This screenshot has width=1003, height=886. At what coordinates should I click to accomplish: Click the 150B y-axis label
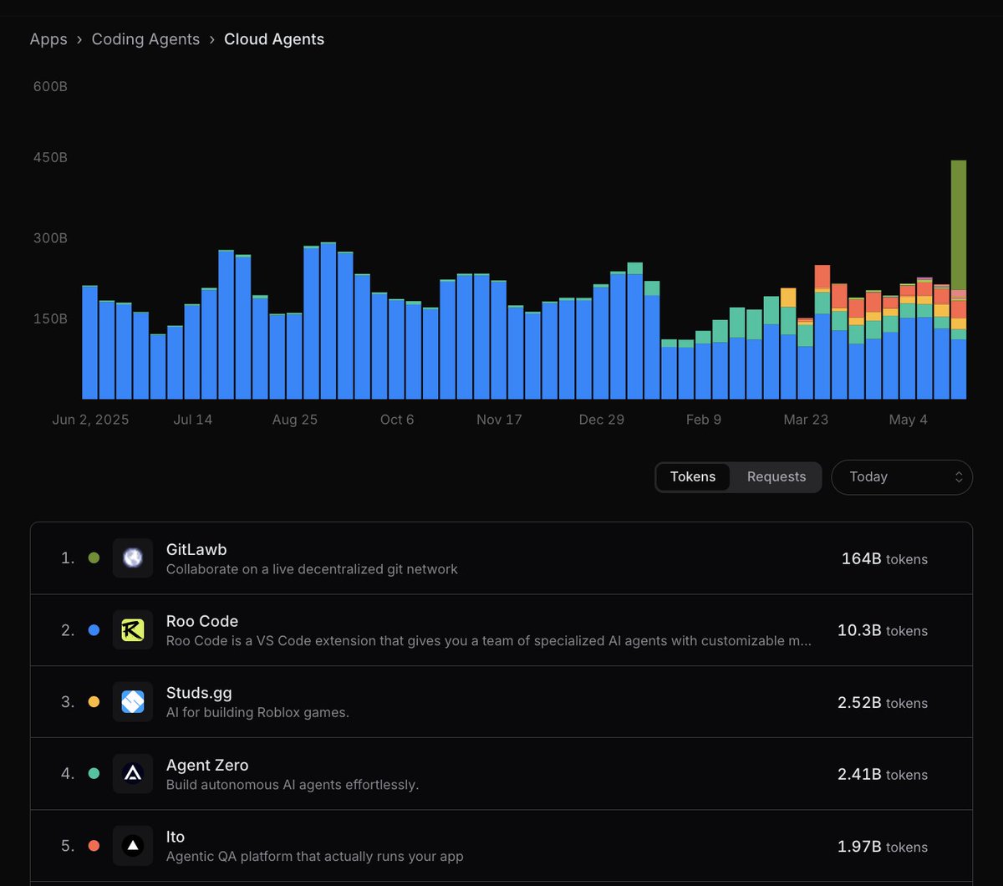[50, 318]
